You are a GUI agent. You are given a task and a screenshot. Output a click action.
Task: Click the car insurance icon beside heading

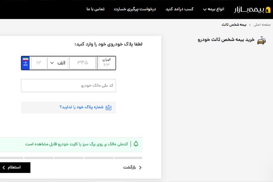click(x=261, y=41)
